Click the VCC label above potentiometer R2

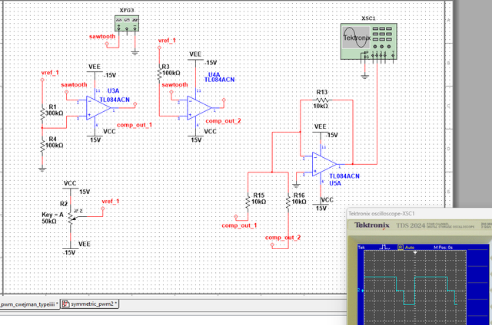coord(70,183)
